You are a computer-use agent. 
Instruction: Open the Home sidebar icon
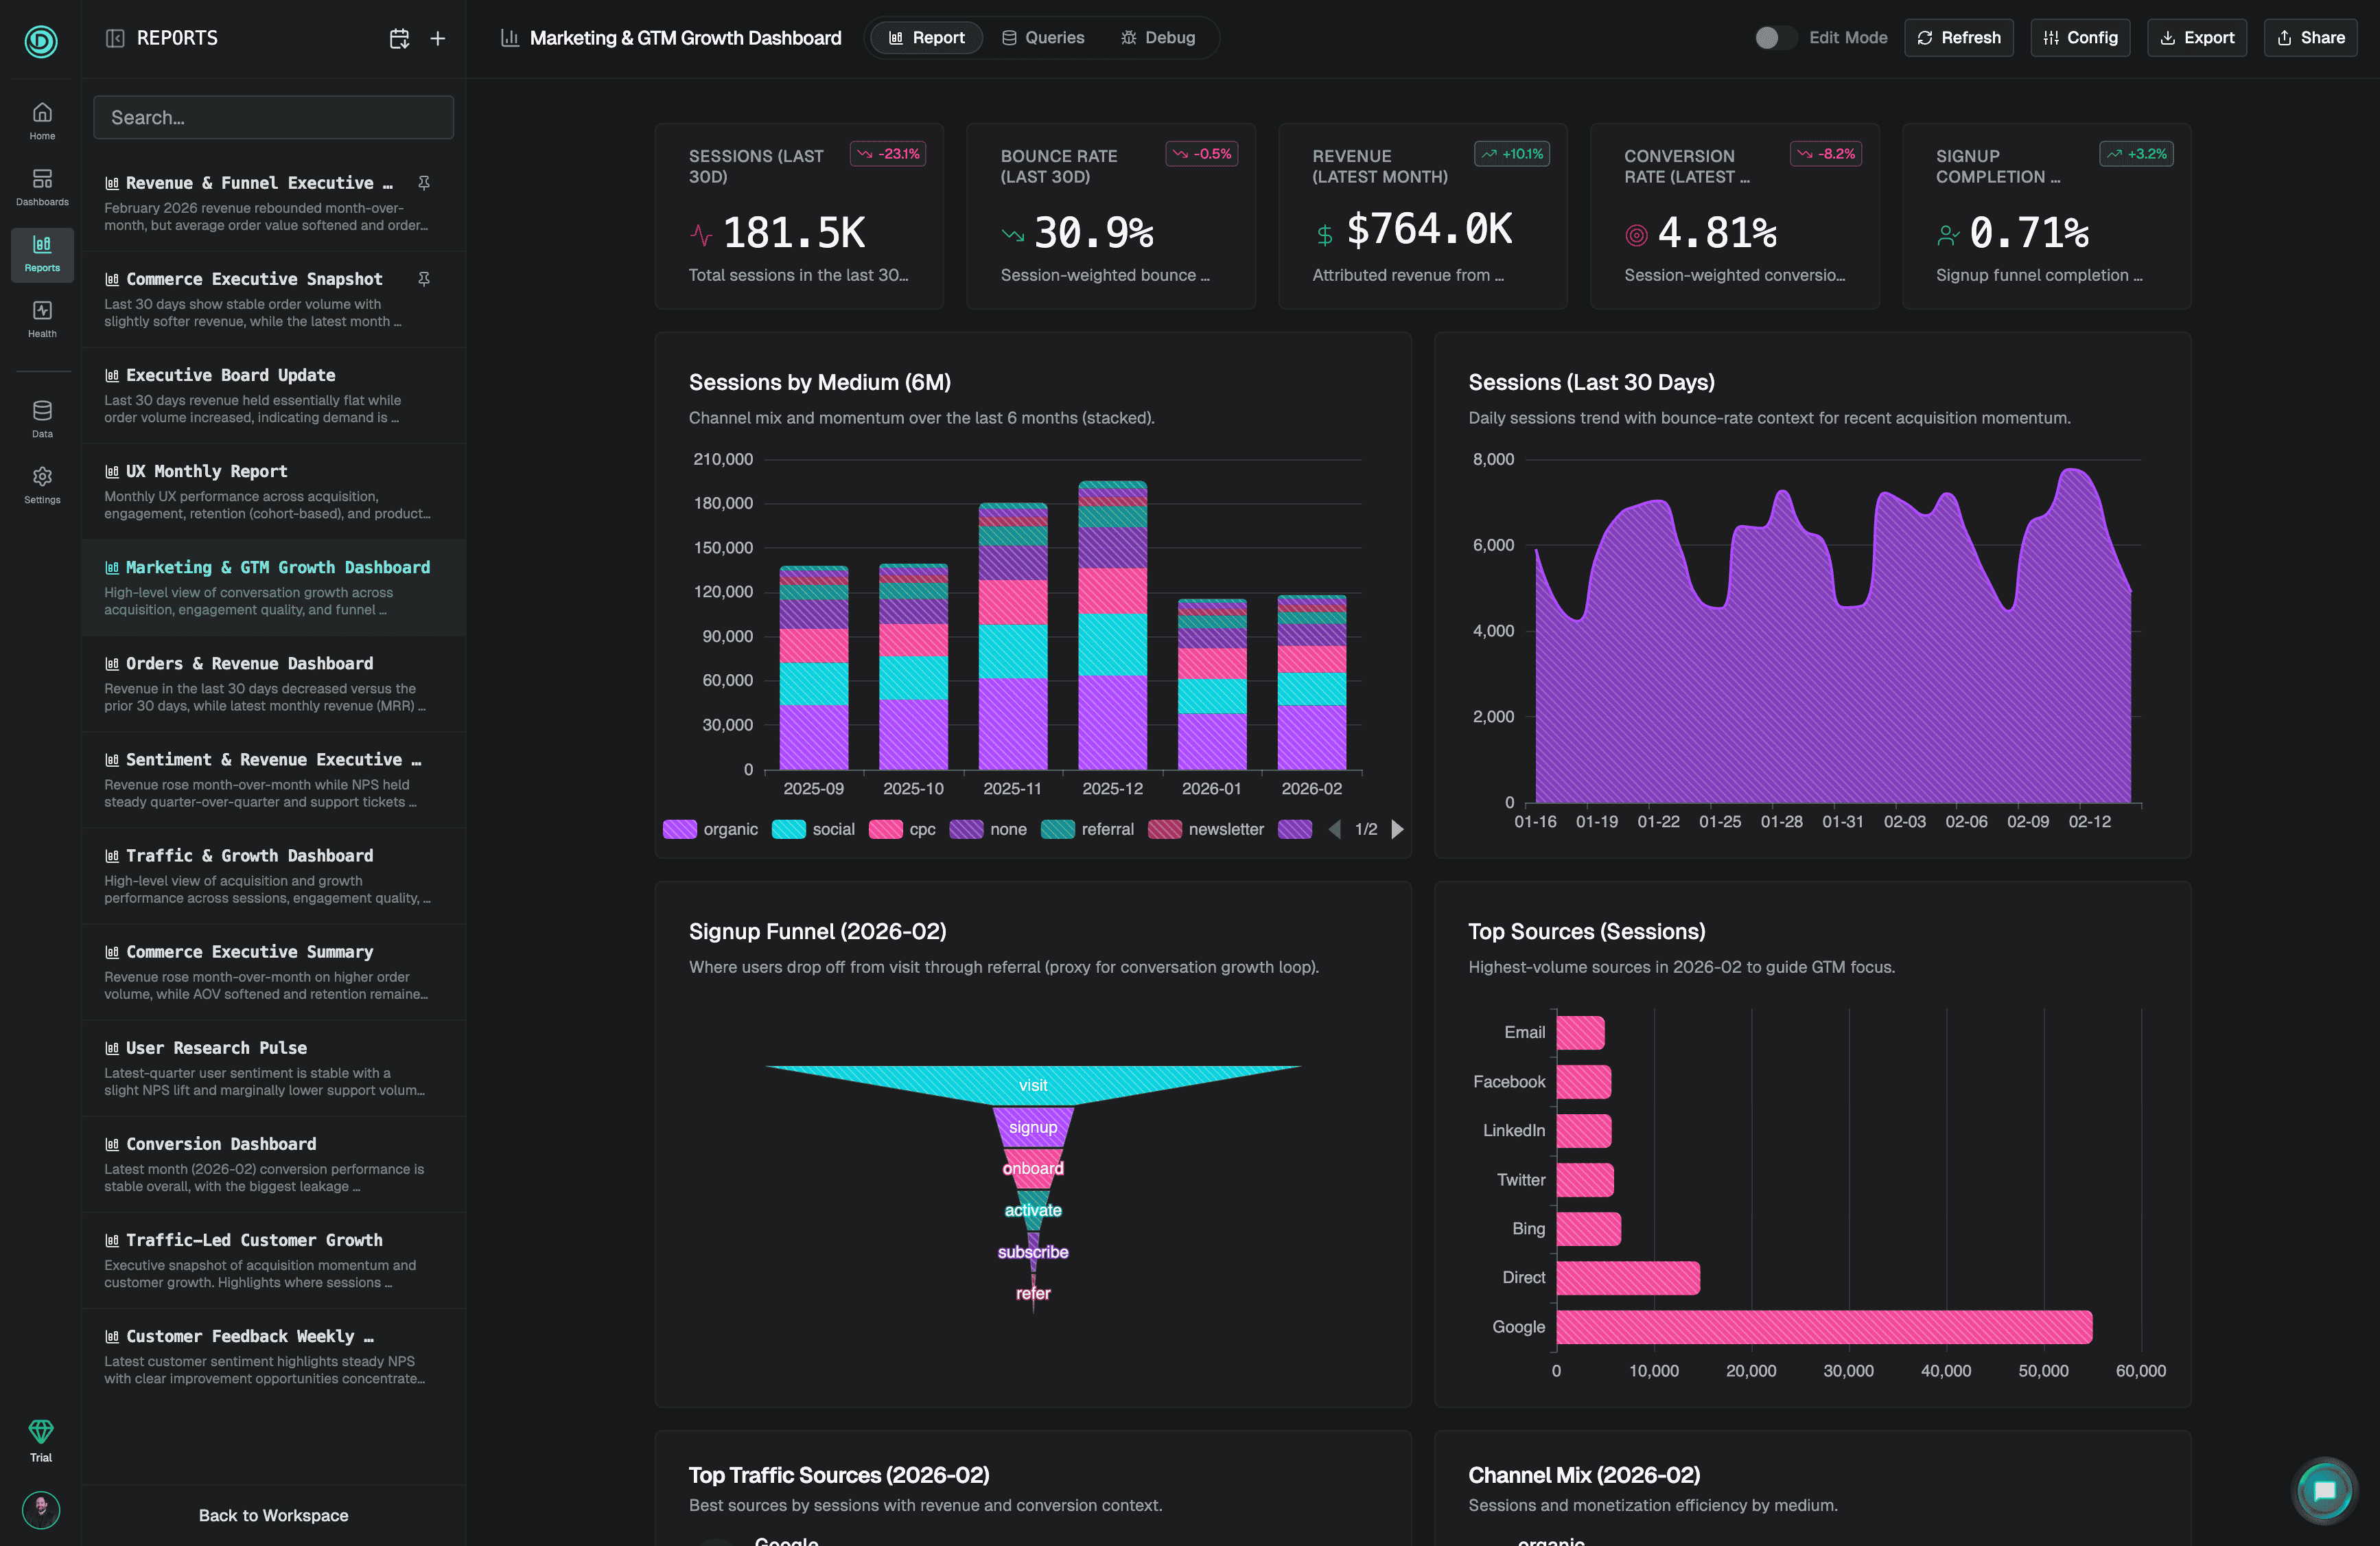pos(42,120)
